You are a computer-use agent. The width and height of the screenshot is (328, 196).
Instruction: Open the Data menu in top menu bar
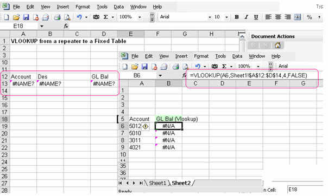click(118, 7)
